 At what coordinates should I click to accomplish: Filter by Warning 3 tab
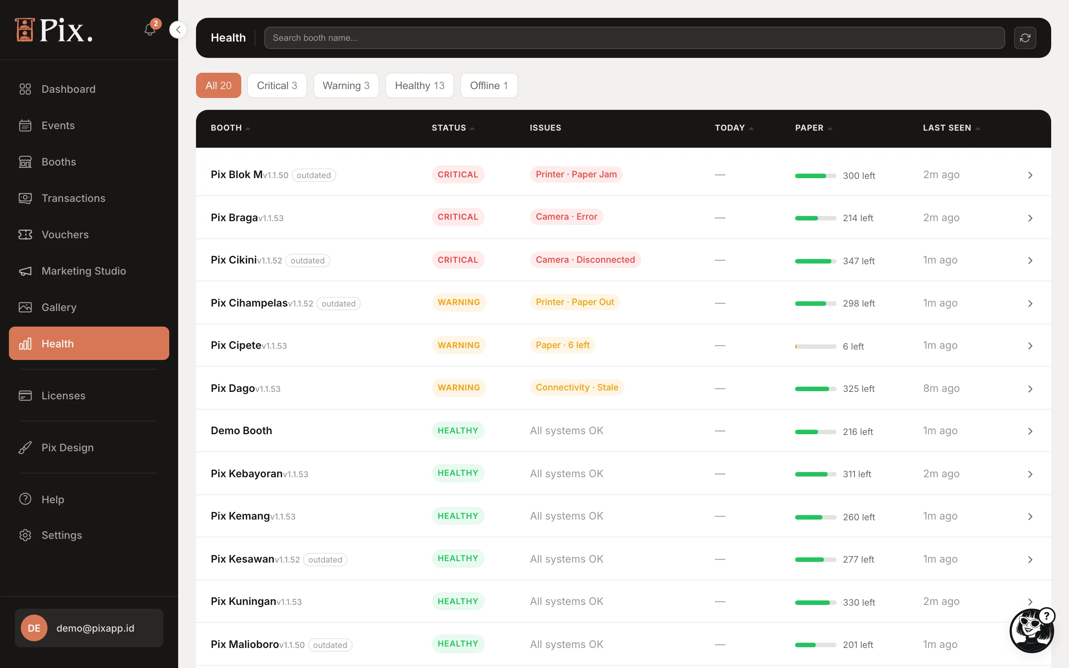pos(346,85)
